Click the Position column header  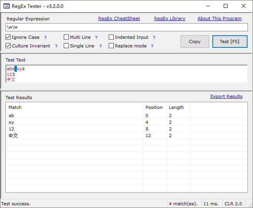tap(154, 107)
